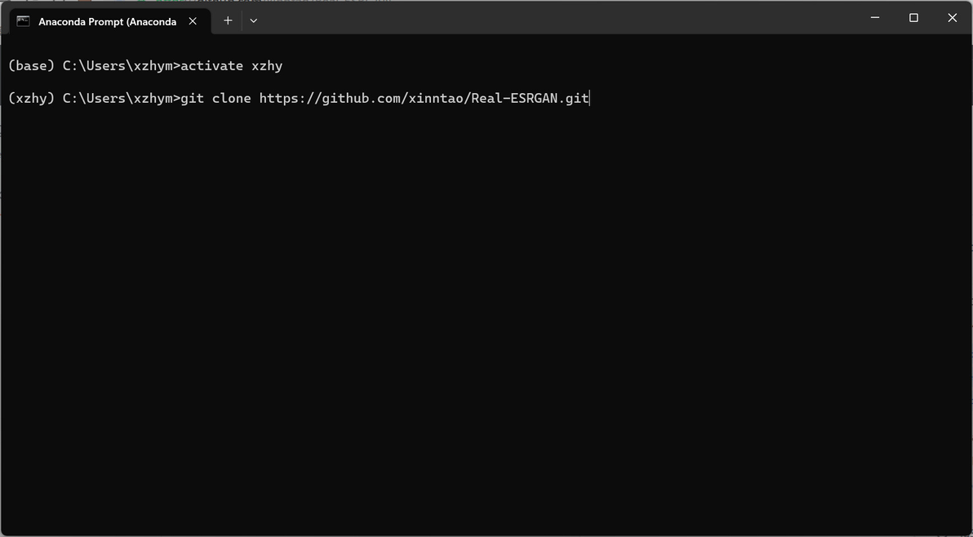This screenshot has width=973, height=537.
Task: Click "Real-ESRGAN.git" at the end of the URL
Action: click(x=530, y=99)
